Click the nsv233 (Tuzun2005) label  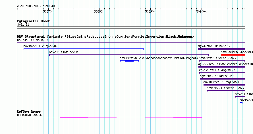click(64, 52)
